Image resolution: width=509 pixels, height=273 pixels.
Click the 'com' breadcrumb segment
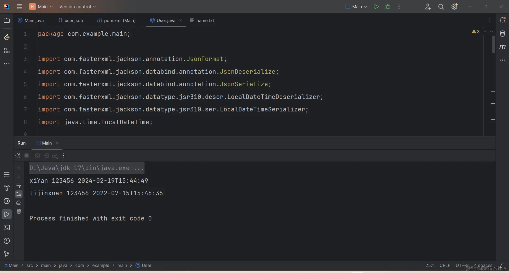[x=80, y=266]
